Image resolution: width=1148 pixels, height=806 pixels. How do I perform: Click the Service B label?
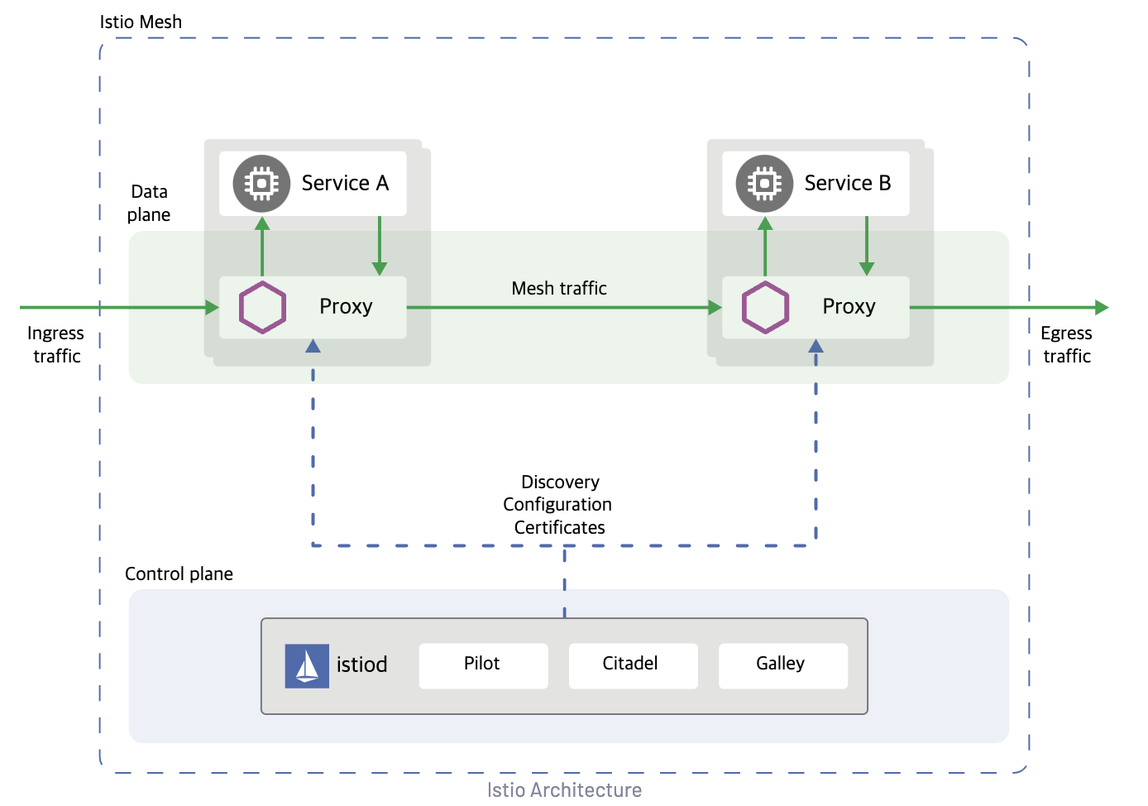848,183
